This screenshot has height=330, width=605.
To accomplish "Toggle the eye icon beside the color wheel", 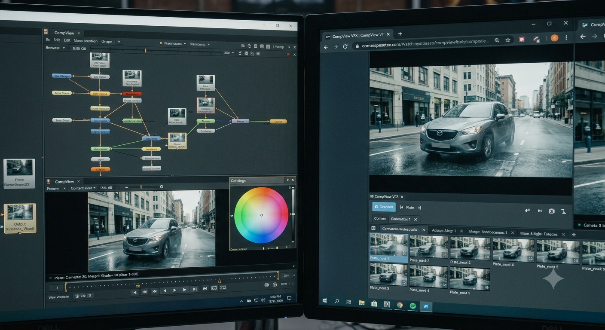I will pyautogui.click(x=232, y=216).
